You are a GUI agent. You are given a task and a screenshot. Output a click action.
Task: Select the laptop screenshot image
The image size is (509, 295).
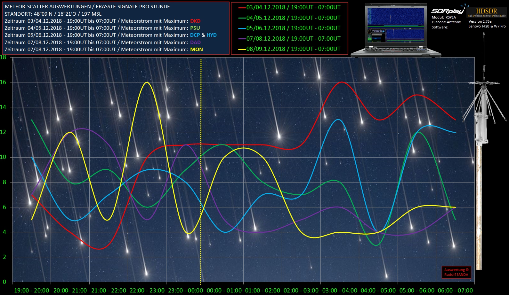(x=396, y=30)
